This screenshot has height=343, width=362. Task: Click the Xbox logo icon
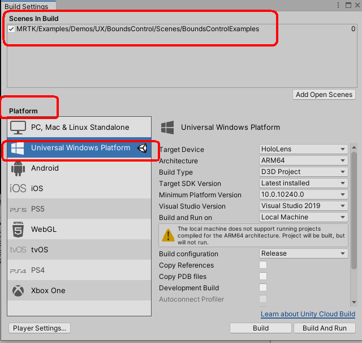click(x=18, y=291)
